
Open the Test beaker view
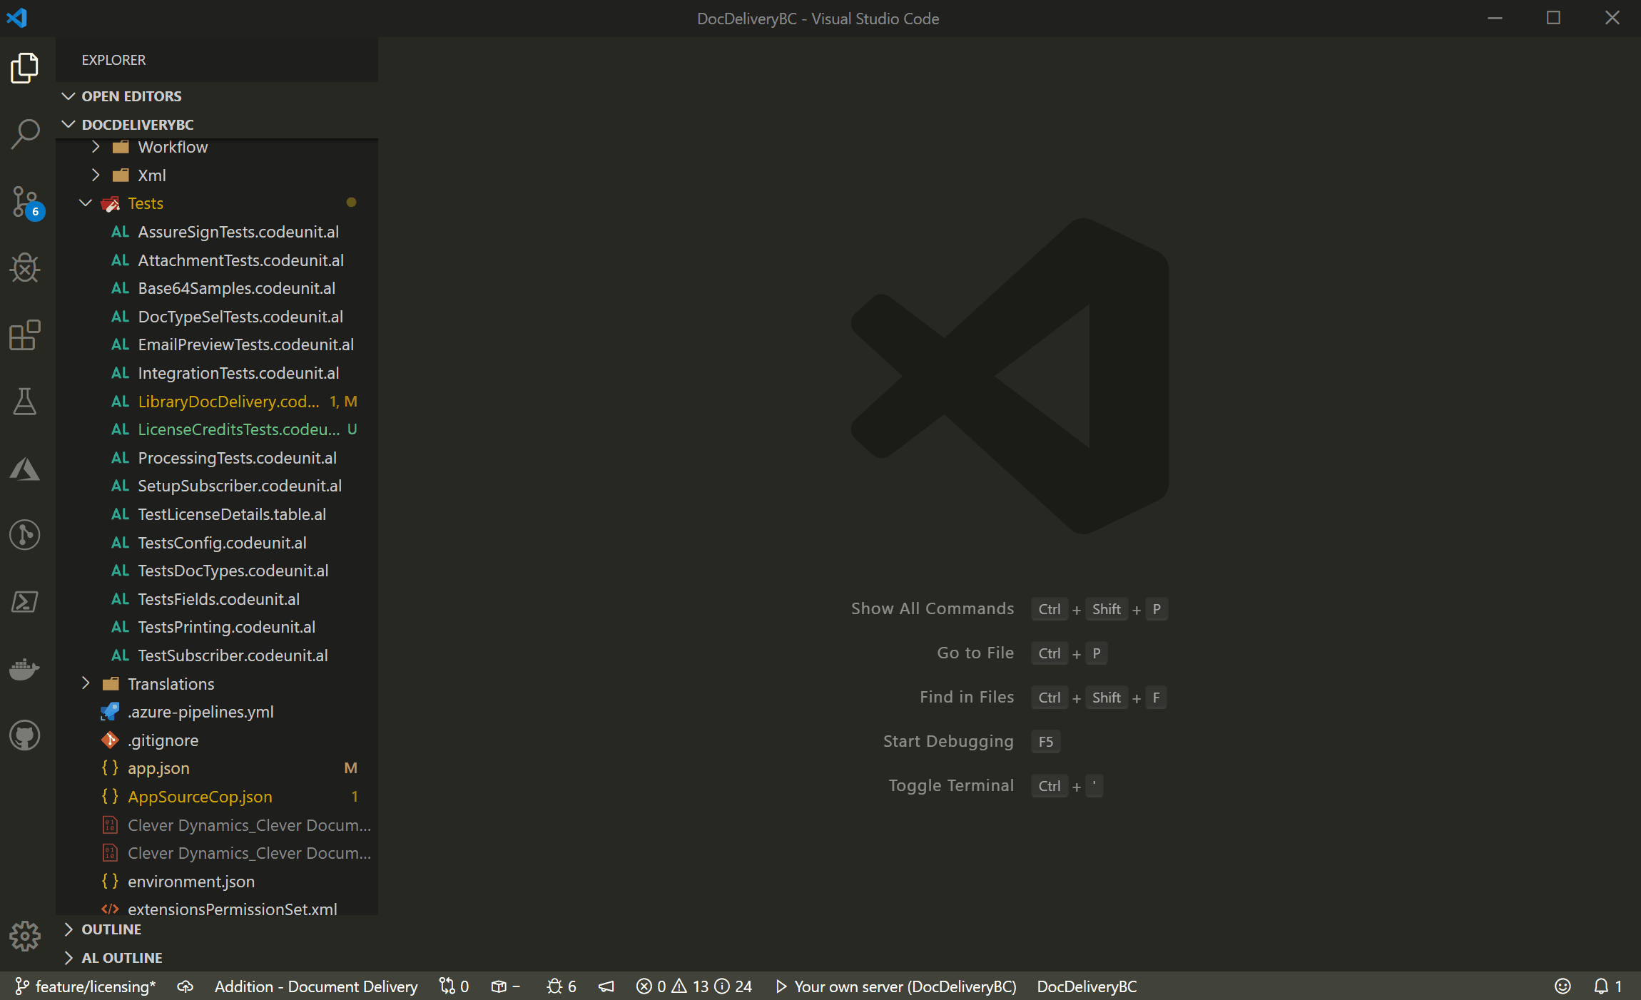25,402
